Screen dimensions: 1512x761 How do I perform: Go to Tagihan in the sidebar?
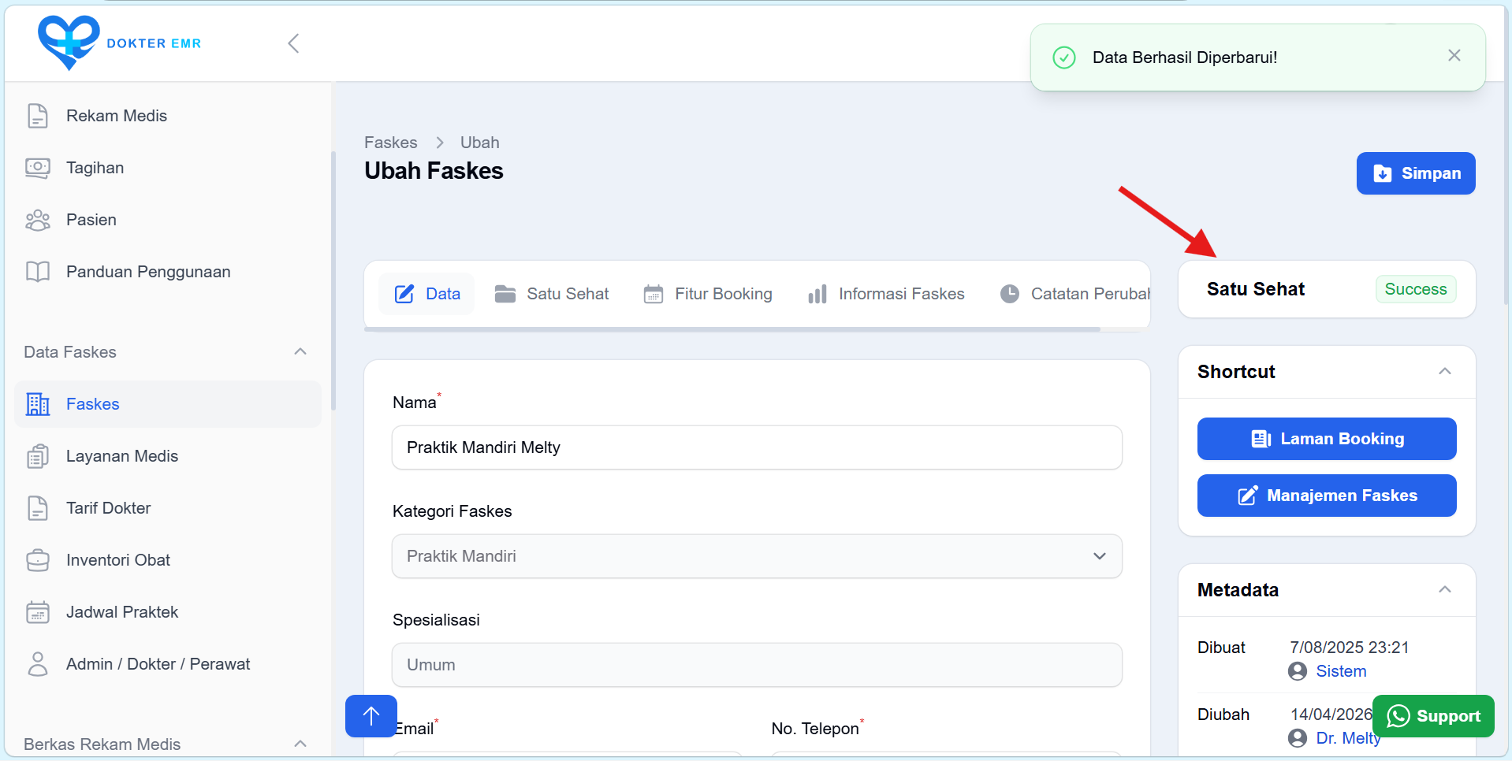click(x=168, y=168)
